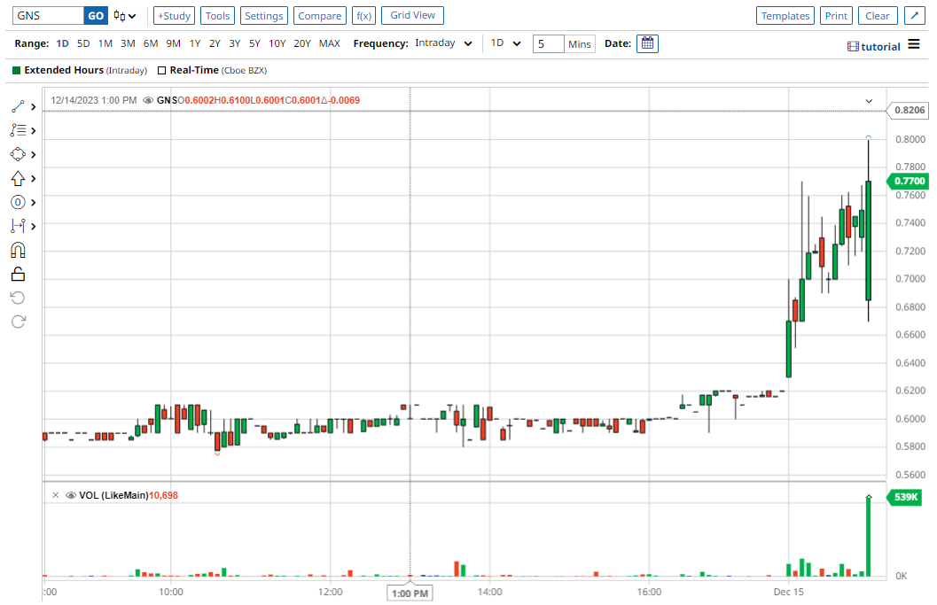Pop out chart with arrow button
This screenshot has height=605, width=937.
(x=914, y=16)
